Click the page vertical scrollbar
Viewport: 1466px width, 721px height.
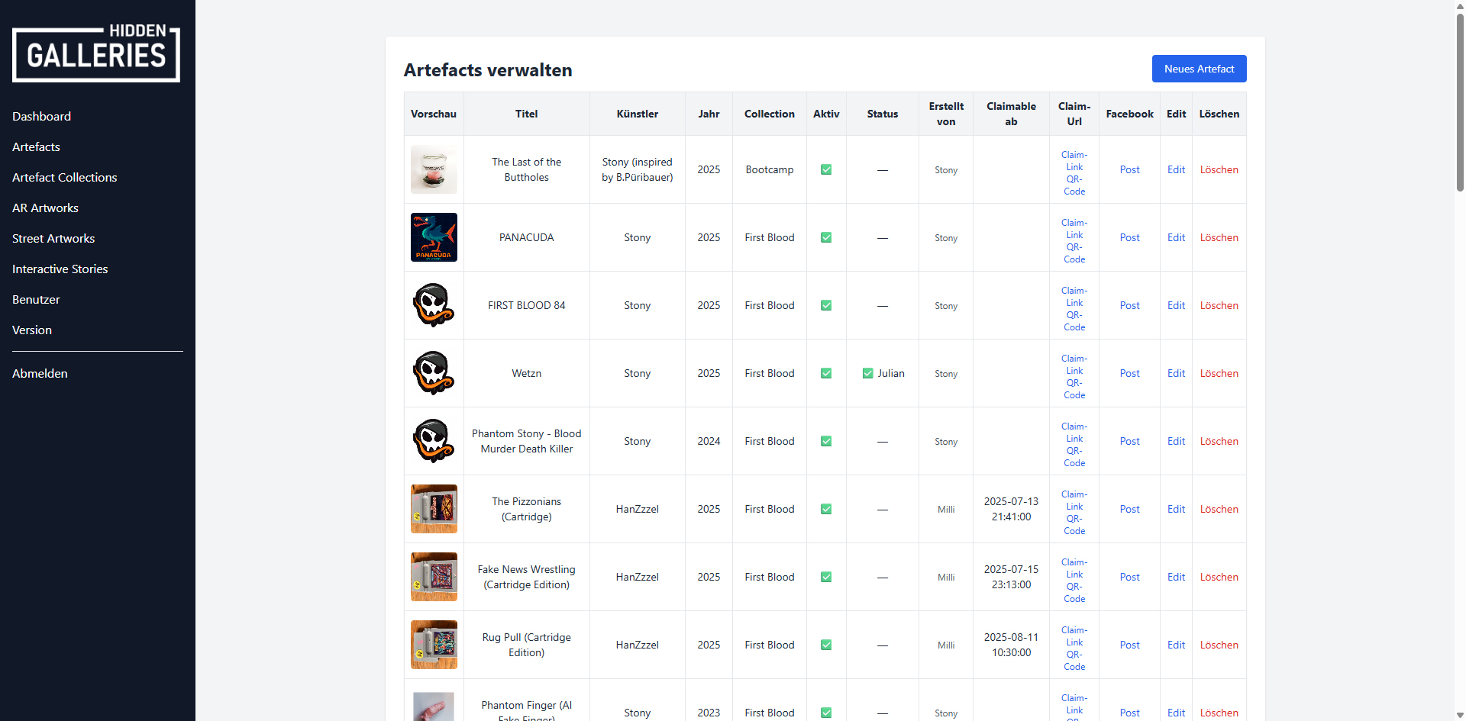pos(1460,99)
